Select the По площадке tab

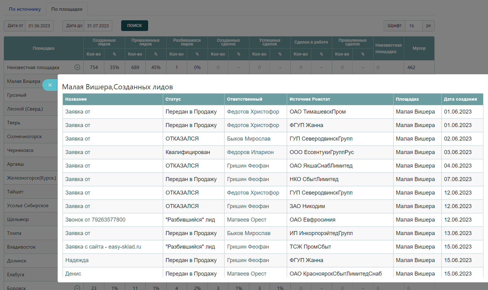tap(67, 9)
